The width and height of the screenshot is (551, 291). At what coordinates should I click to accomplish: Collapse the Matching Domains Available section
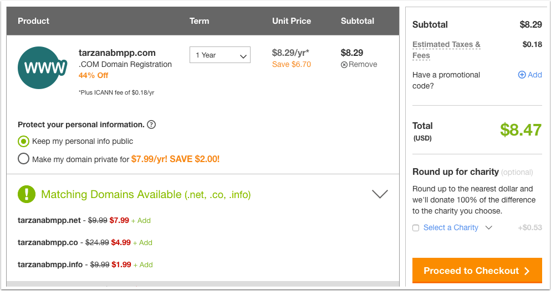point(380,194)
